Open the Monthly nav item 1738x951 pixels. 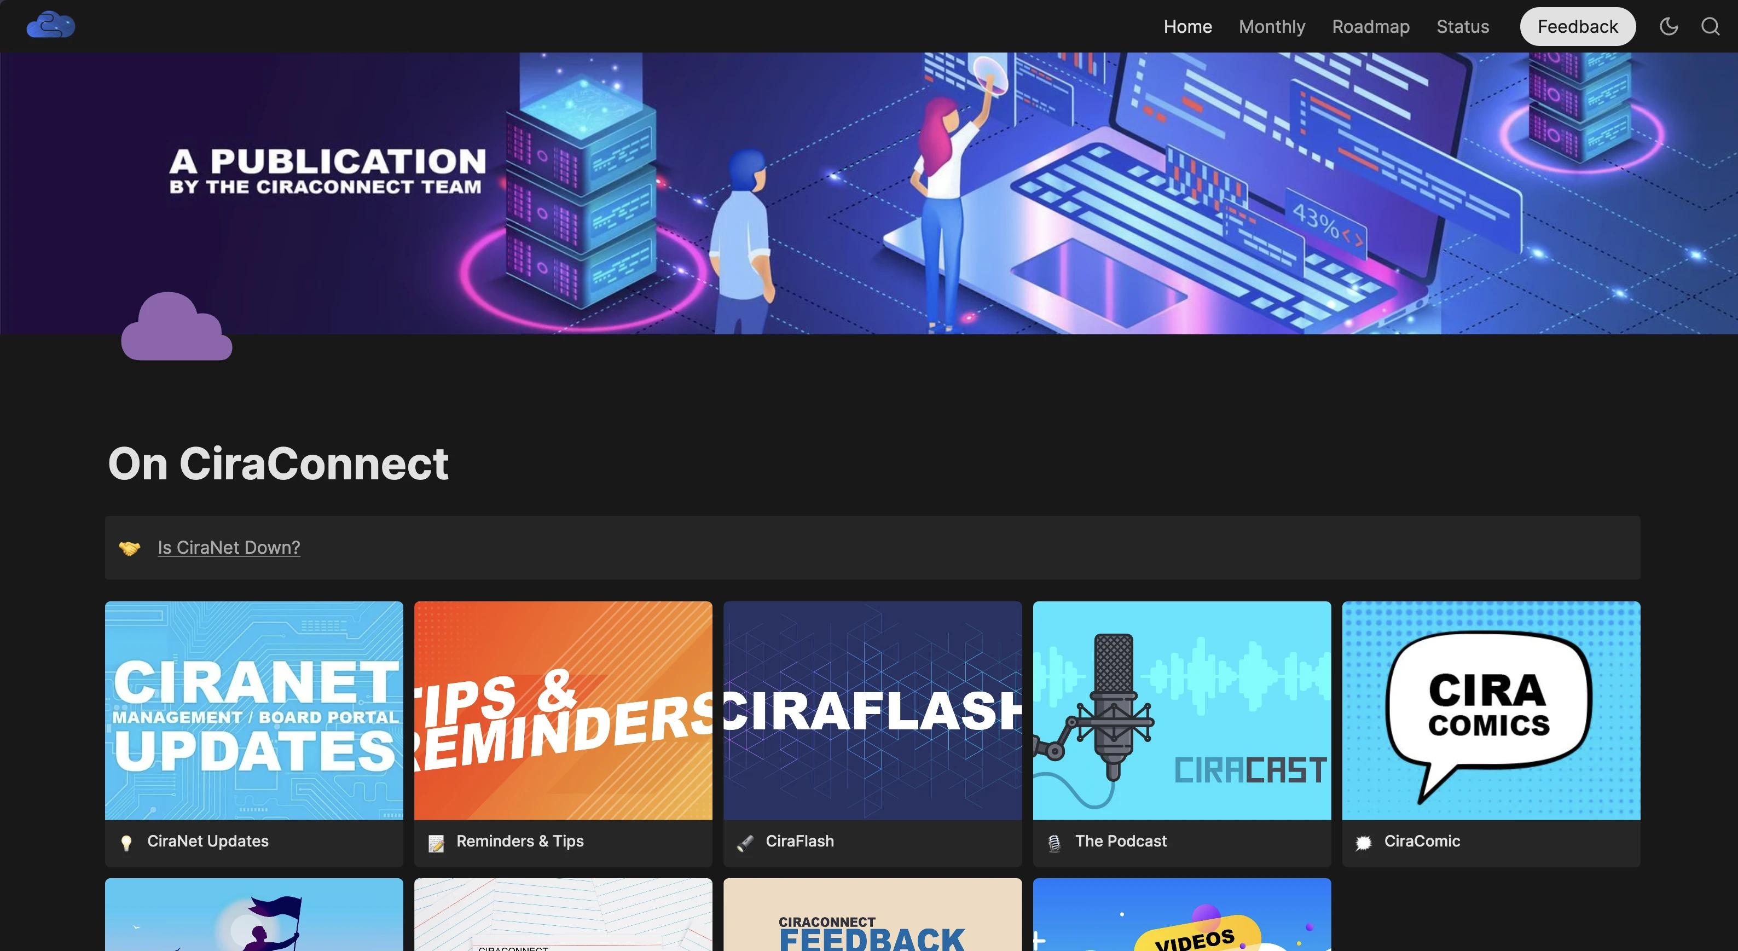(x=1272, y=26)
